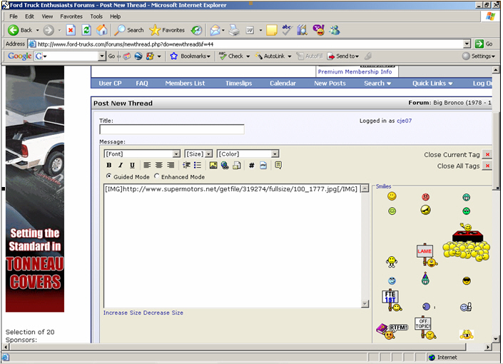
Task: Click the Close Current Tag button
Action: tap(487, 155)
